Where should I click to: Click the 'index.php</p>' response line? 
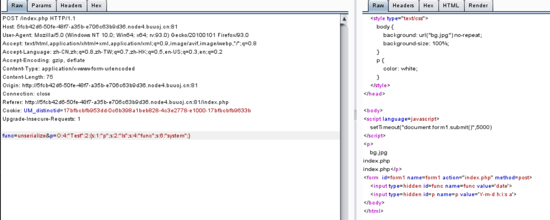(383, 169)
